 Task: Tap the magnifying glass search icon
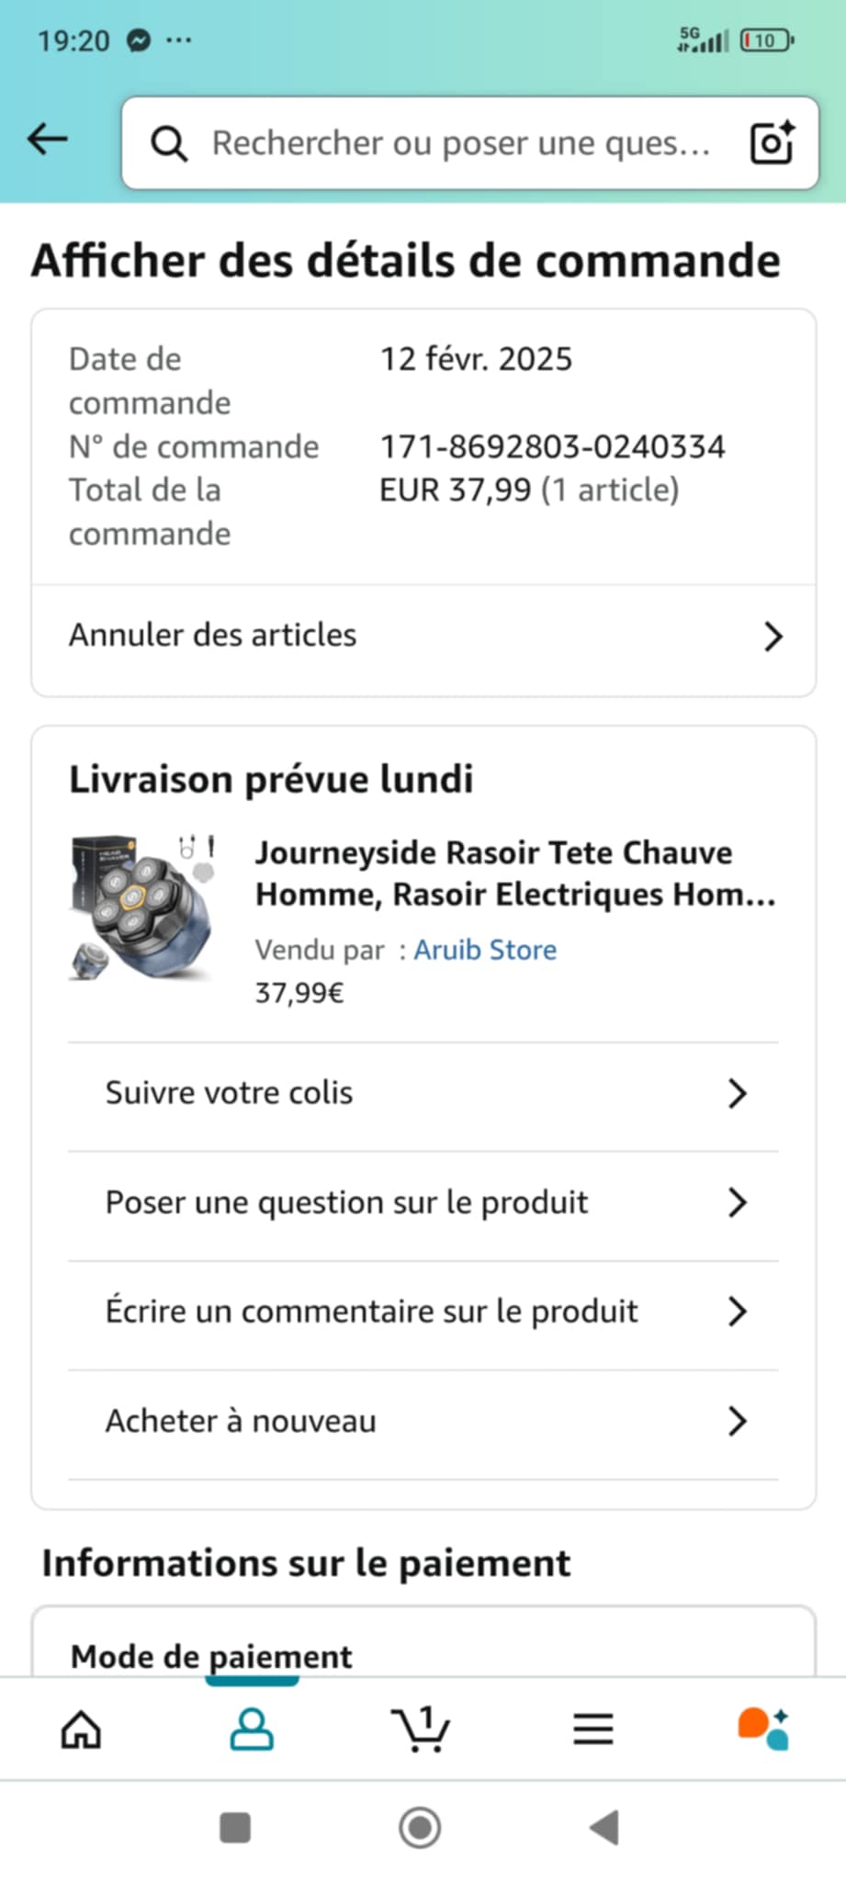[x=169, y=144]
